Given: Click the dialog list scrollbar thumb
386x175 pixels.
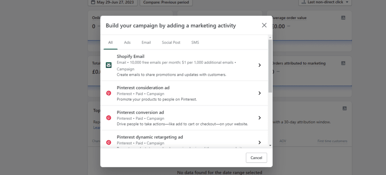Looking at the screenshot, I should [x=270, y=66].
